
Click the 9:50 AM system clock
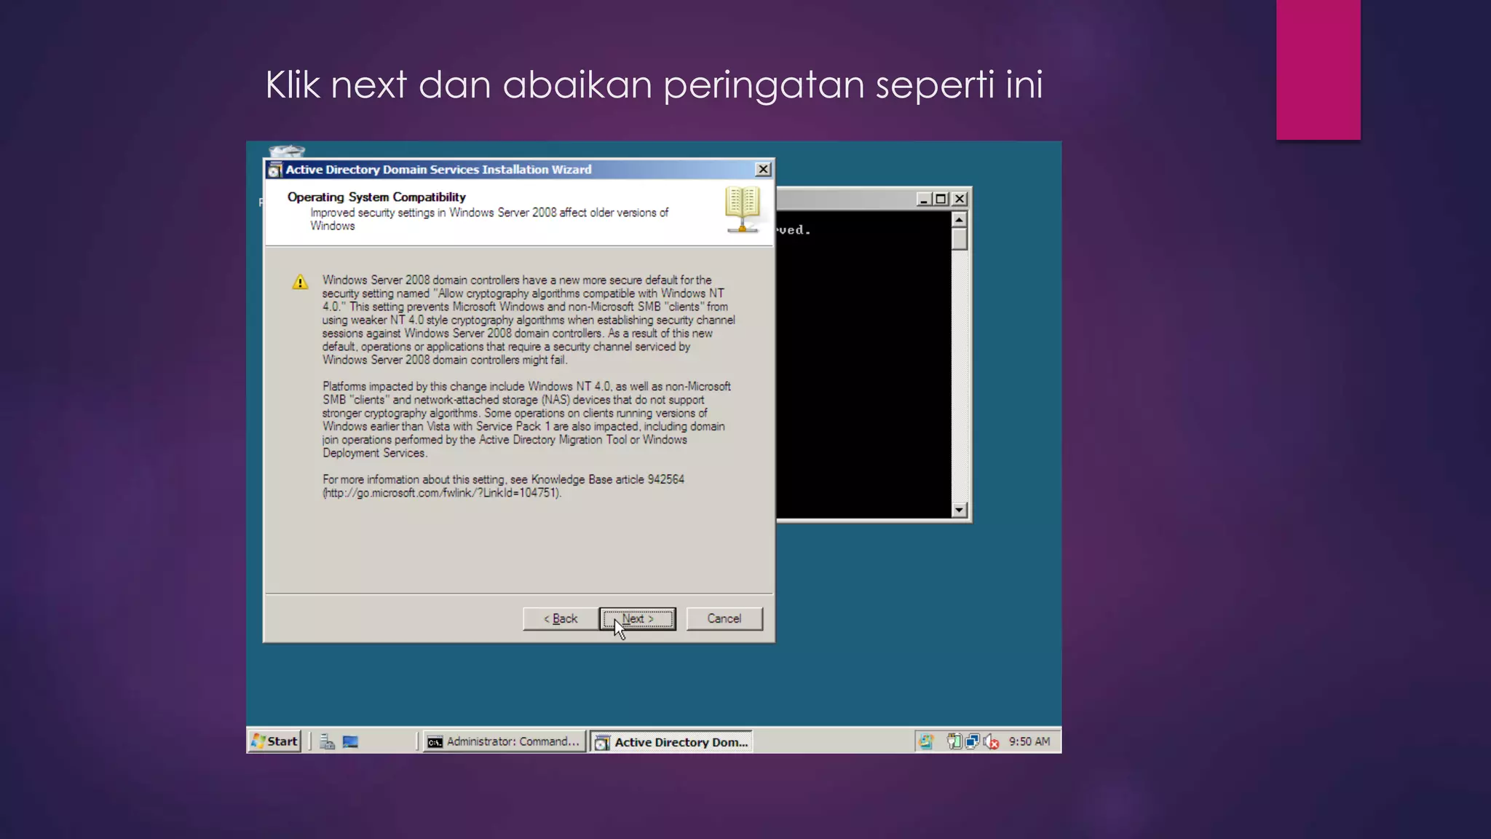(x=1029, y=741)
